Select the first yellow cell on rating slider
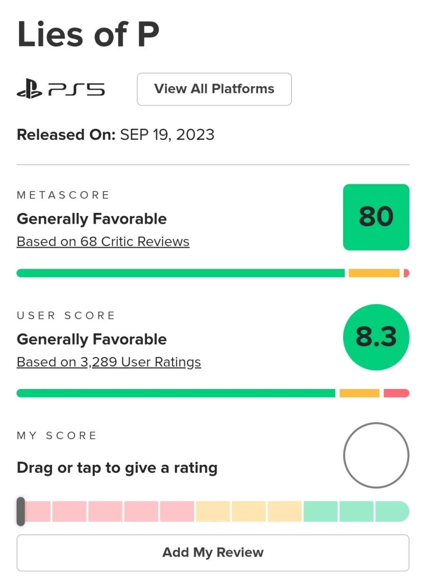 tap(213, 512)
